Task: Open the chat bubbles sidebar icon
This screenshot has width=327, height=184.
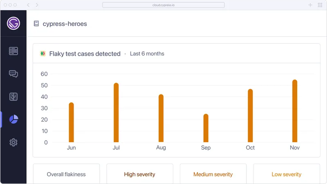Action: pos(13,74)
